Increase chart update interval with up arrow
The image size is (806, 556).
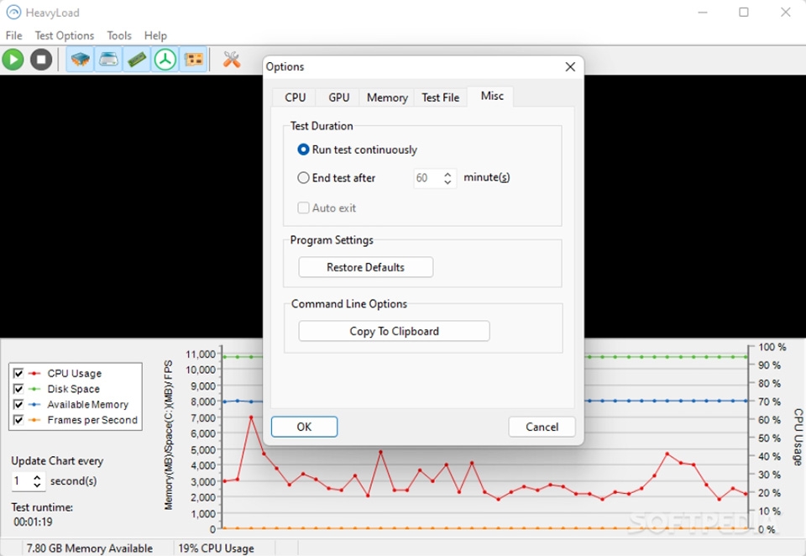click(x=37, y=477)
